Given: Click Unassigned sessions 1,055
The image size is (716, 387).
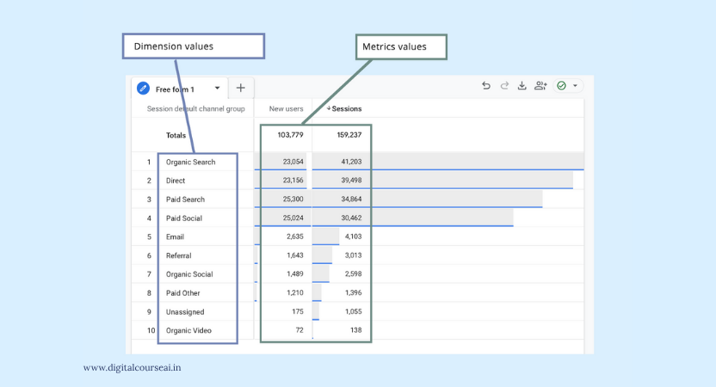Looking at the screenshot, I should (x=353, y=311).
